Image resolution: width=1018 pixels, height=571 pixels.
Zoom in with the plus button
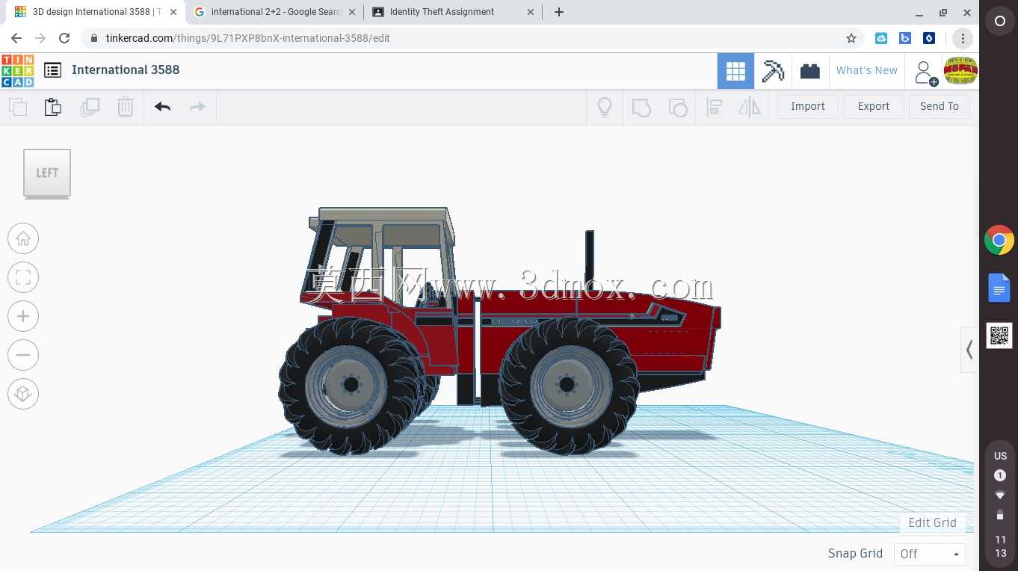coord(23,316)
